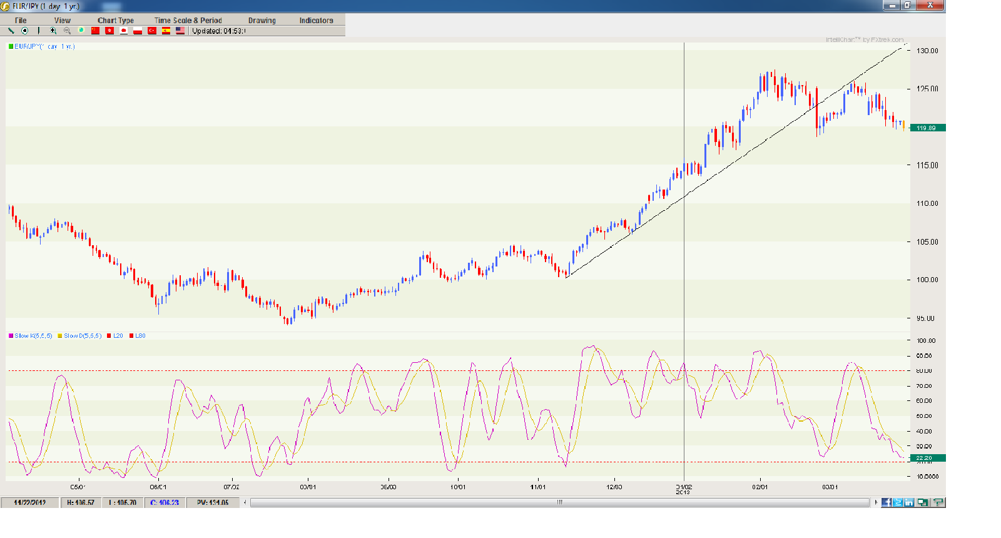
Task: Select the vertical line tool
Action: [x=39, y=31]
